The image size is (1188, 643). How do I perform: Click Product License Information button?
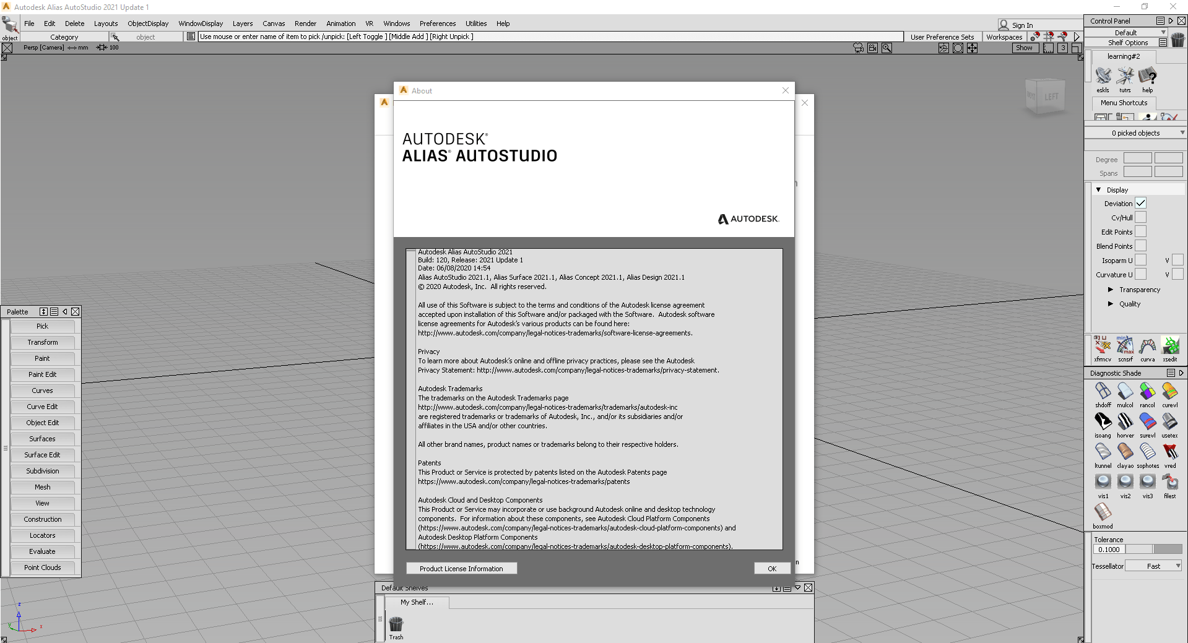[461, 569]
